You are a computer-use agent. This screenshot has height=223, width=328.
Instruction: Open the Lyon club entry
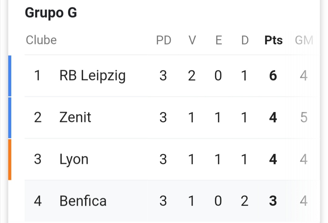[74, 160]
